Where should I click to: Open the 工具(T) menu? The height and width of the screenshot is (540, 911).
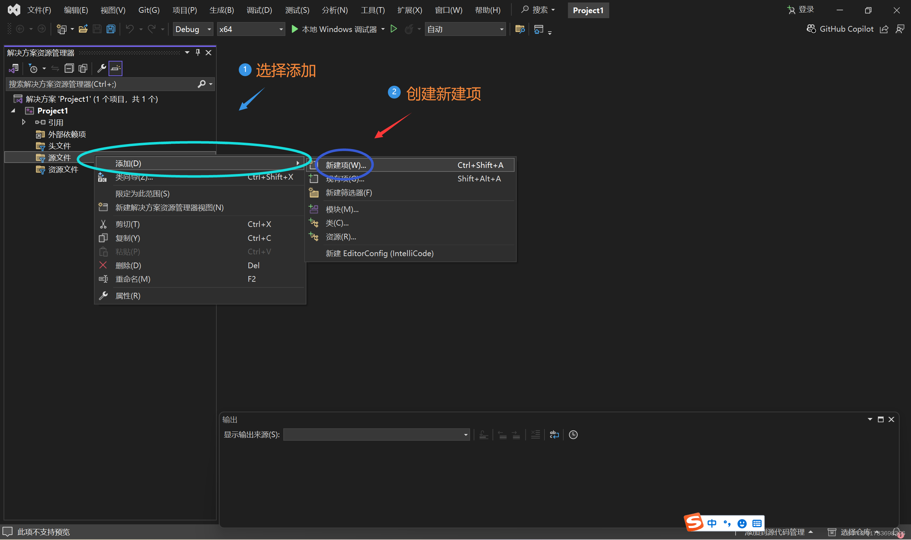373,10
